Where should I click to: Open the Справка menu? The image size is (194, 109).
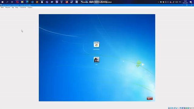[30, 8]
